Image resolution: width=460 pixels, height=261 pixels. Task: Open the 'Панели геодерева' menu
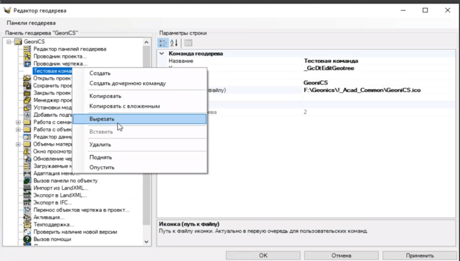(x=31, y=23)
